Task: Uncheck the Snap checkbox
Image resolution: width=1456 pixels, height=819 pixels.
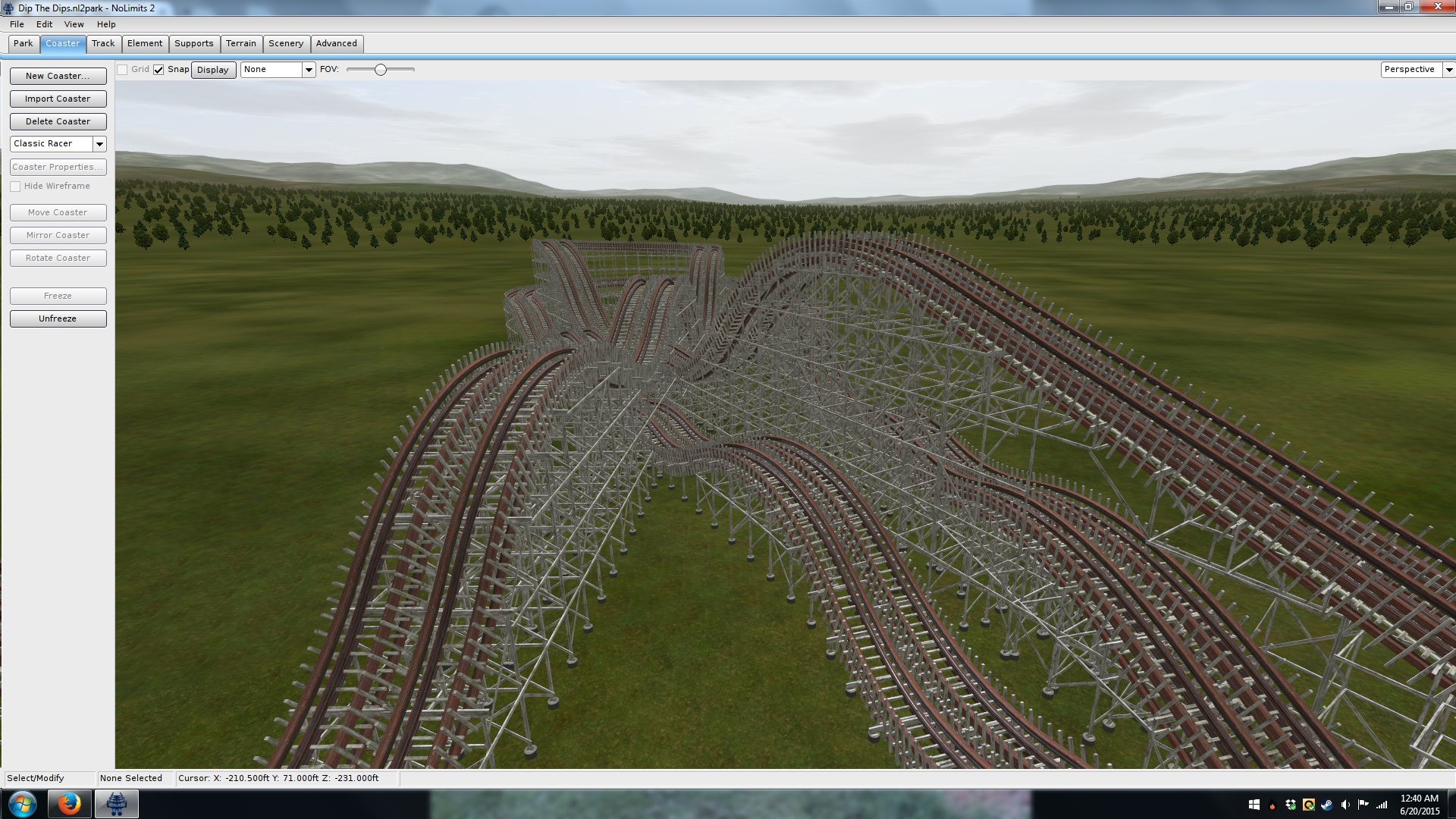Action: [158, 70]
